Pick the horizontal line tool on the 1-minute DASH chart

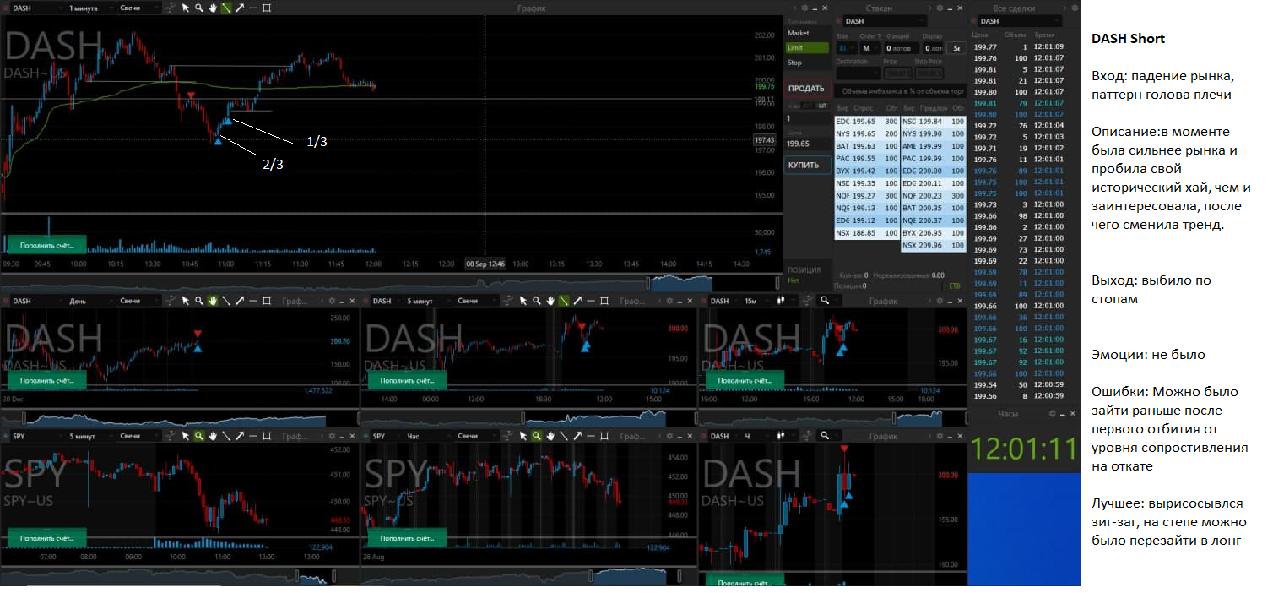click(253, 8)
